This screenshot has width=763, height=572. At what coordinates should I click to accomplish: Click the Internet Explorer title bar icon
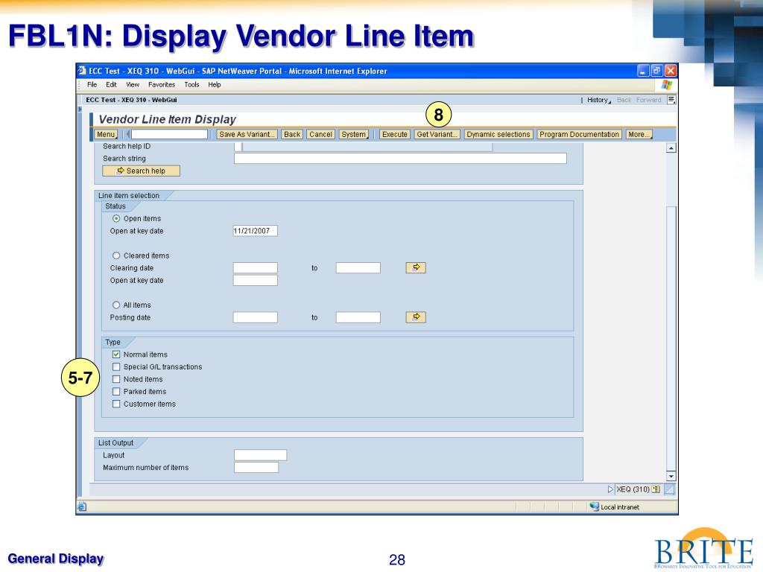[x=82, y=71]
